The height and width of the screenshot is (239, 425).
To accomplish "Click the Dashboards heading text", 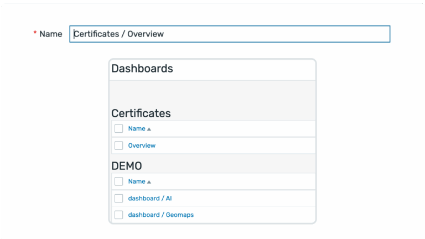I will pyautogui.click(x=142, y=69).
